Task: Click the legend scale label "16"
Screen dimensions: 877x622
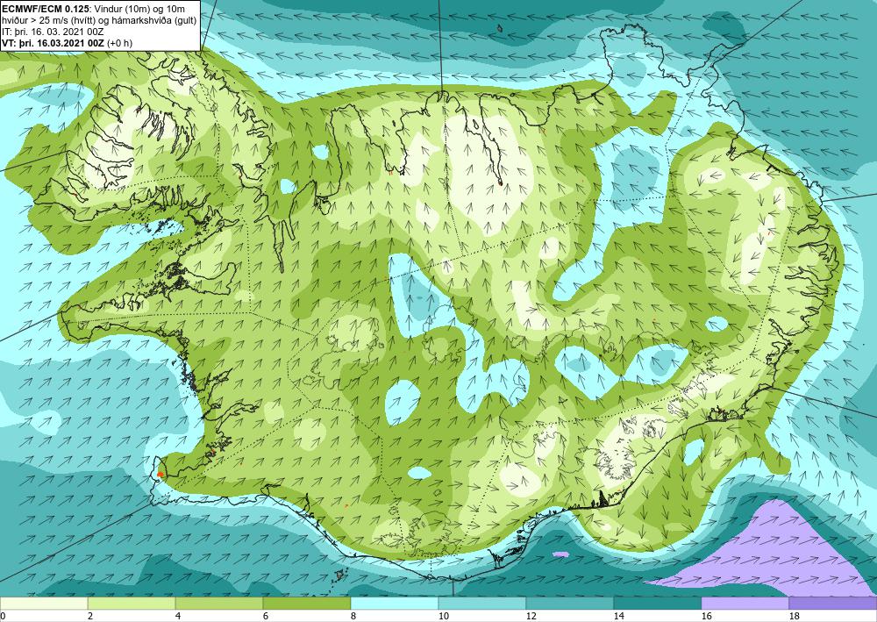Action: (706, 617)
